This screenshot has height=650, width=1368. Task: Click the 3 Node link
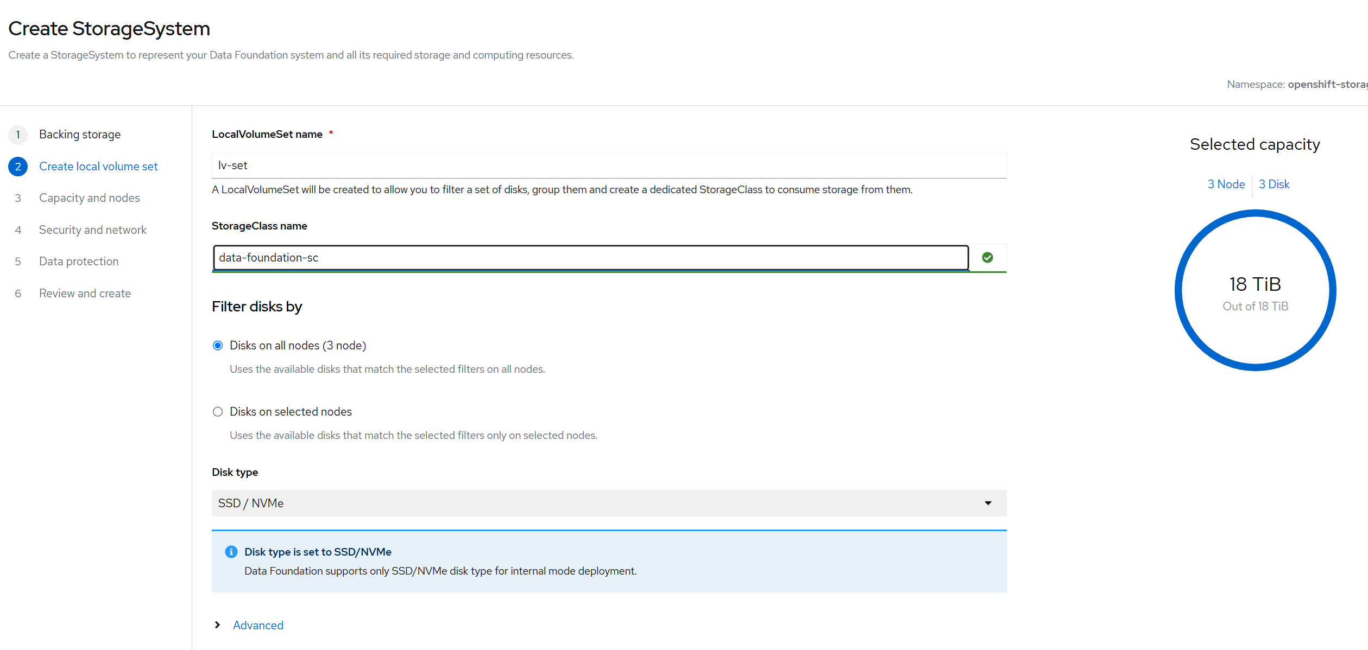coord(1226,184)
